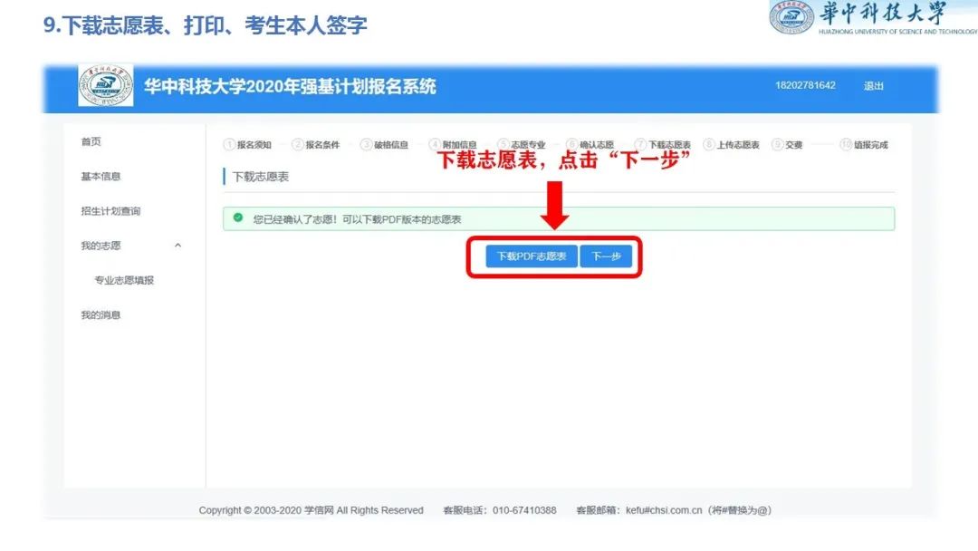Viewport: 978px width, 551px height.
Task: Go to step 8 上传志愿表
Action: coord(732,145)
